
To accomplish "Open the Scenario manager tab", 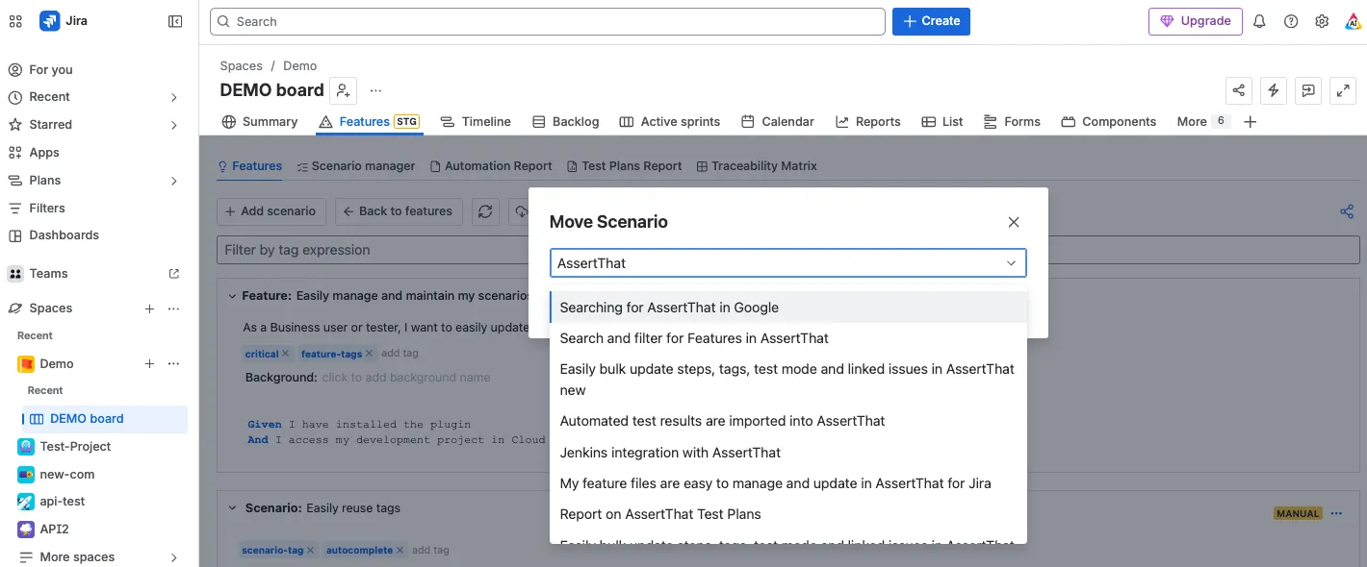I will (x=356, y=166).
